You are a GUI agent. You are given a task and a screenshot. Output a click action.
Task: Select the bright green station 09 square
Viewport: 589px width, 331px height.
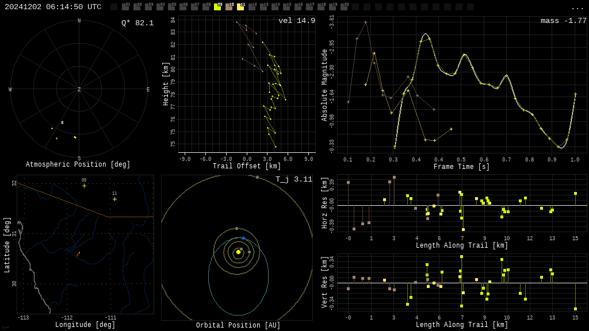[217, 7]
